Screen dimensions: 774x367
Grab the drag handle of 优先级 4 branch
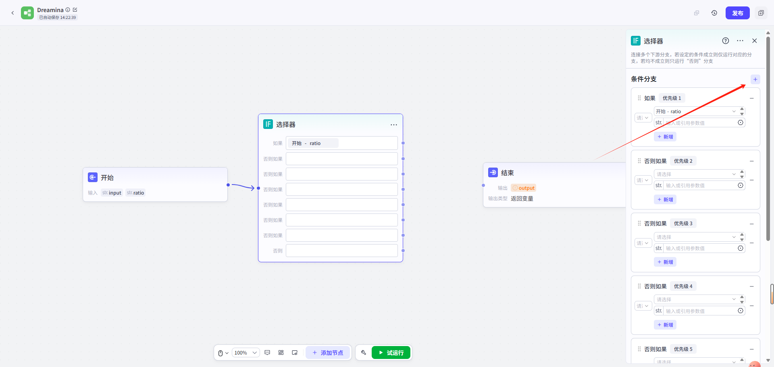pos(639,286)
